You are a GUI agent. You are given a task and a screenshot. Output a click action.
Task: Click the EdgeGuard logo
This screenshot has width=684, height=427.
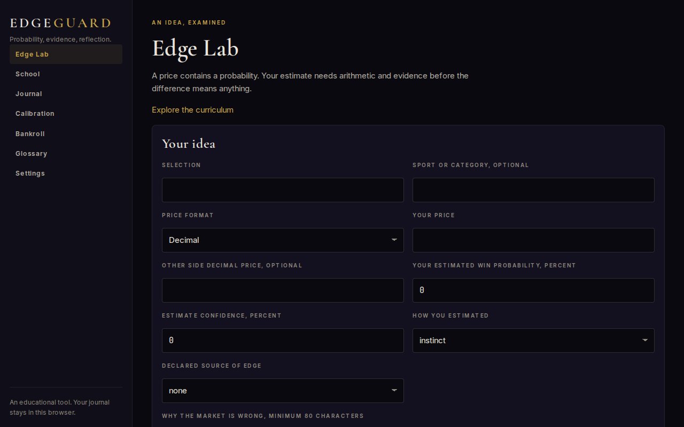[x=60, y=23]
